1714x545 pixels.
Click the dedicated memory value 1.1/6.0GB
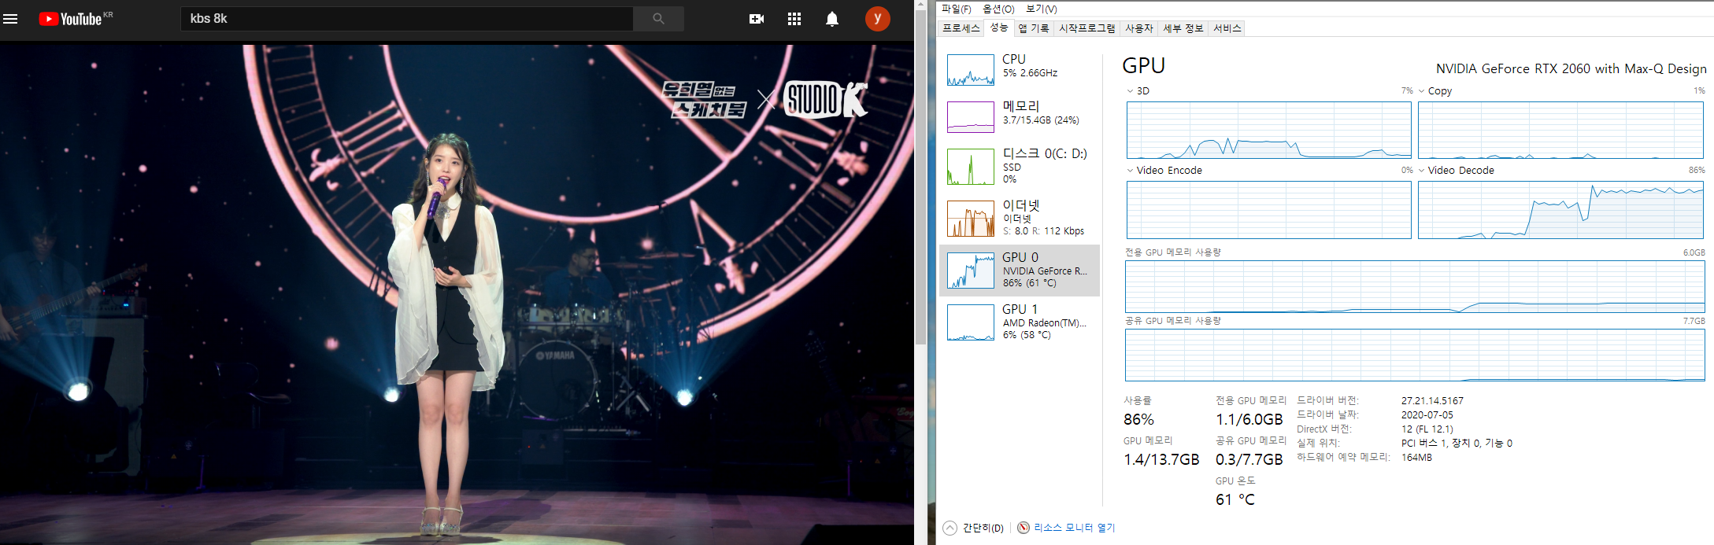[1249, 419]
